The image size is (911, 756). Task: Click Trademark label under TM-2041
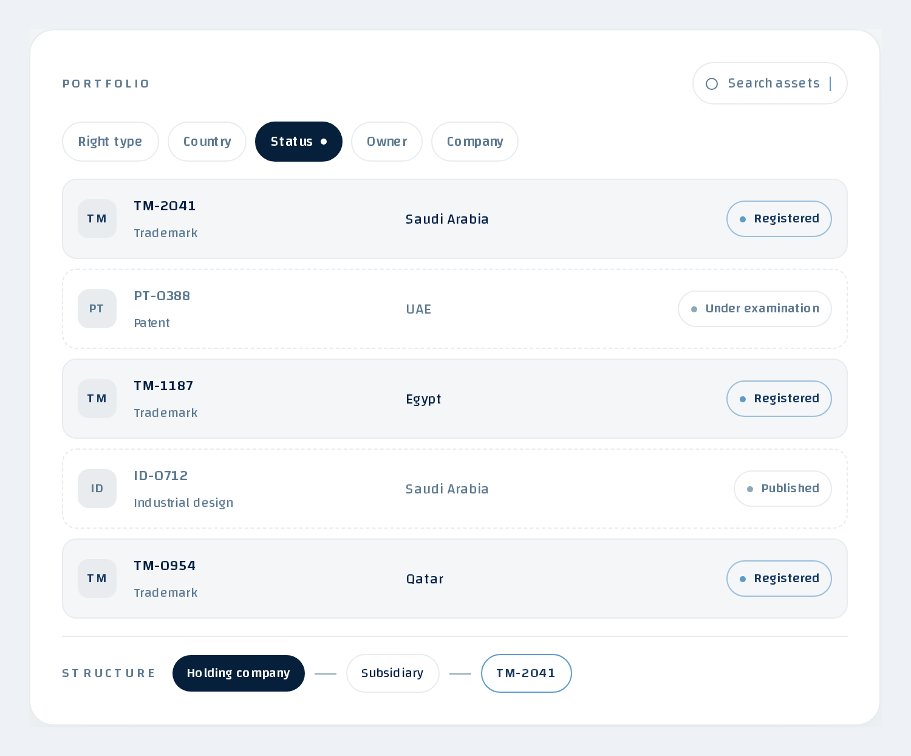click(166, 233)
